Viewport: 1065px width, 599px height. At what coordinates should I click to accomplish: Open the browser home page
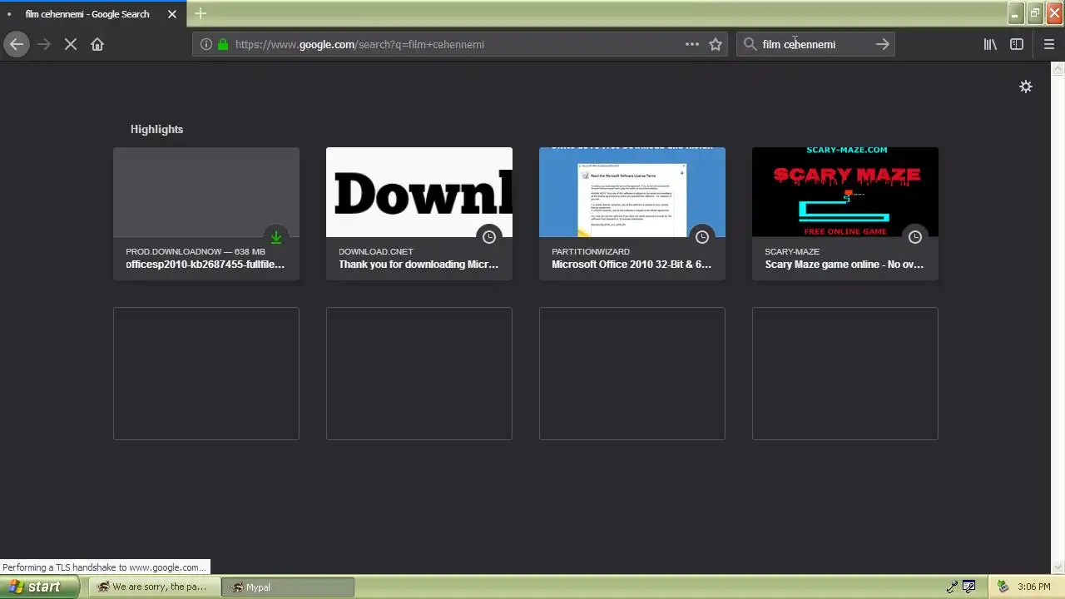97,44
